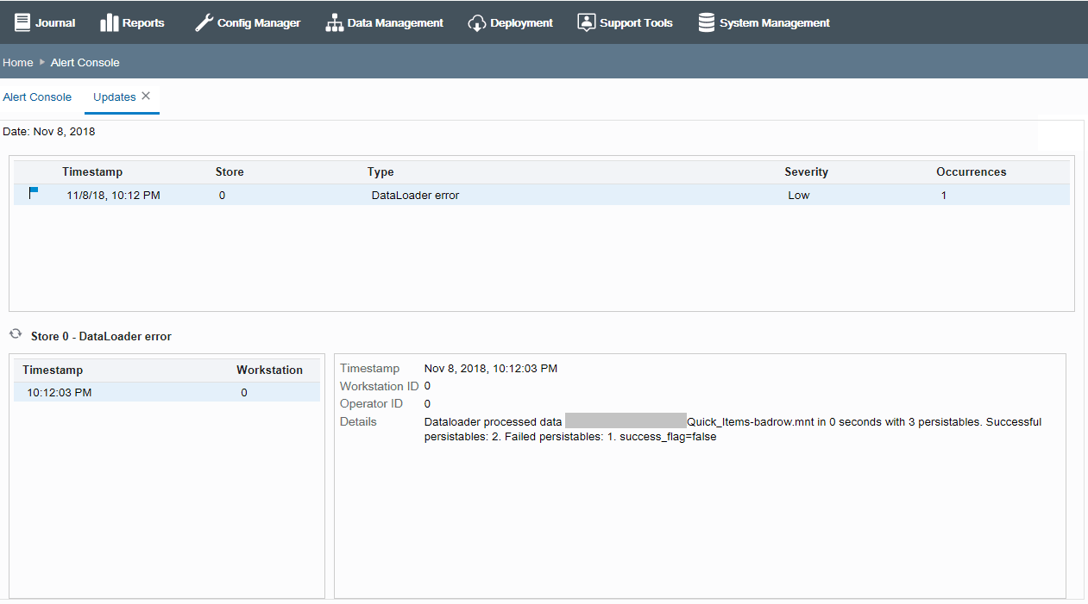This screenshot has width=1088, height=604.
Task: Click the Data Management hierarchy icon
Action: [334, 22]
